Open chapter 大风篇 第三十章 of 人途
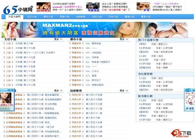 tap(24, 43)
